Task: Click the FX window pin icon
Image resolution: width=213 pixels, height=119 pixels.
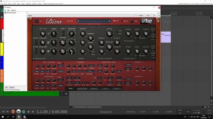Action: (154, 7)
